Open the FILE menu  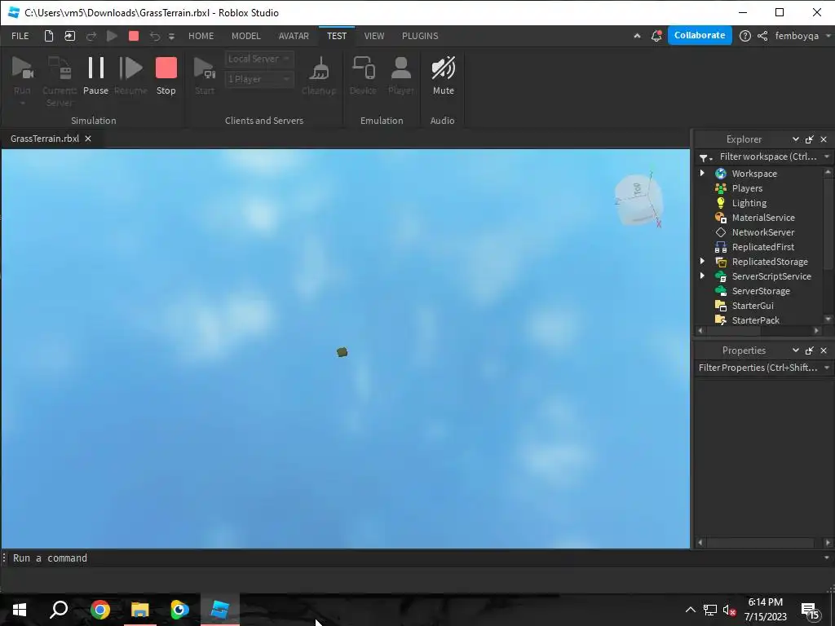[x=20, y=36]
